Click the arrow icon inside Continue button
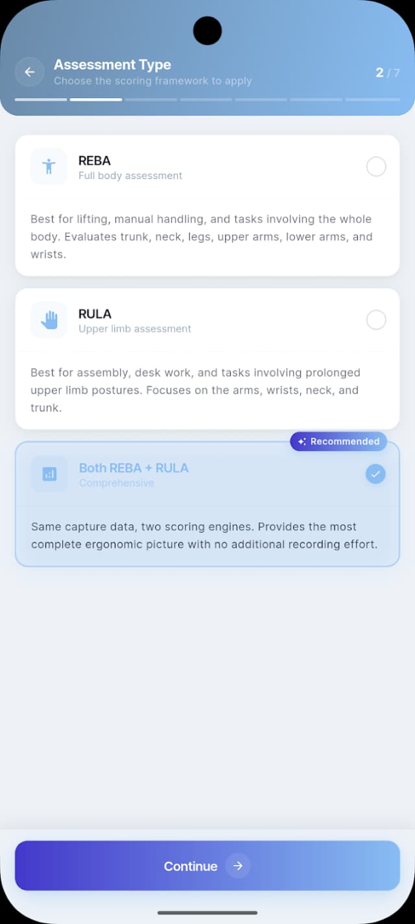The height and width of the screenshot is (924, 415). coord(238,866)
